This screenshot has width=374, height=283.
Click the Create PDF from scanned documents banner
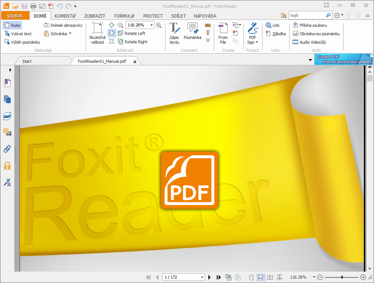(x=344, y=59)
